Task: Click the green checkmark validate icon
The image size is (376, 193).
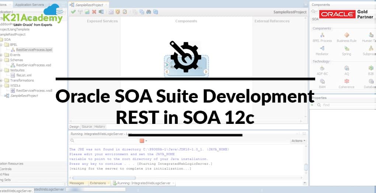Action: click(73, 12)
